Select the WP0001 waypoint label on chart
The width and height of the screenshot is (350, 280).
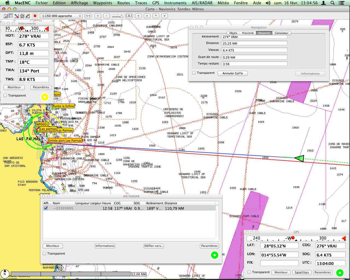[x=42, y=124]
